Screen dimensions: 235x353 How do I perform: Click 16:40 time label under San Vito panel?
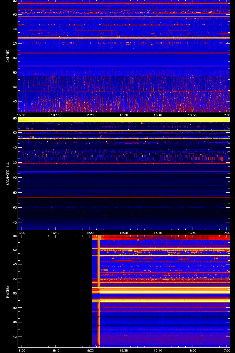158,115
